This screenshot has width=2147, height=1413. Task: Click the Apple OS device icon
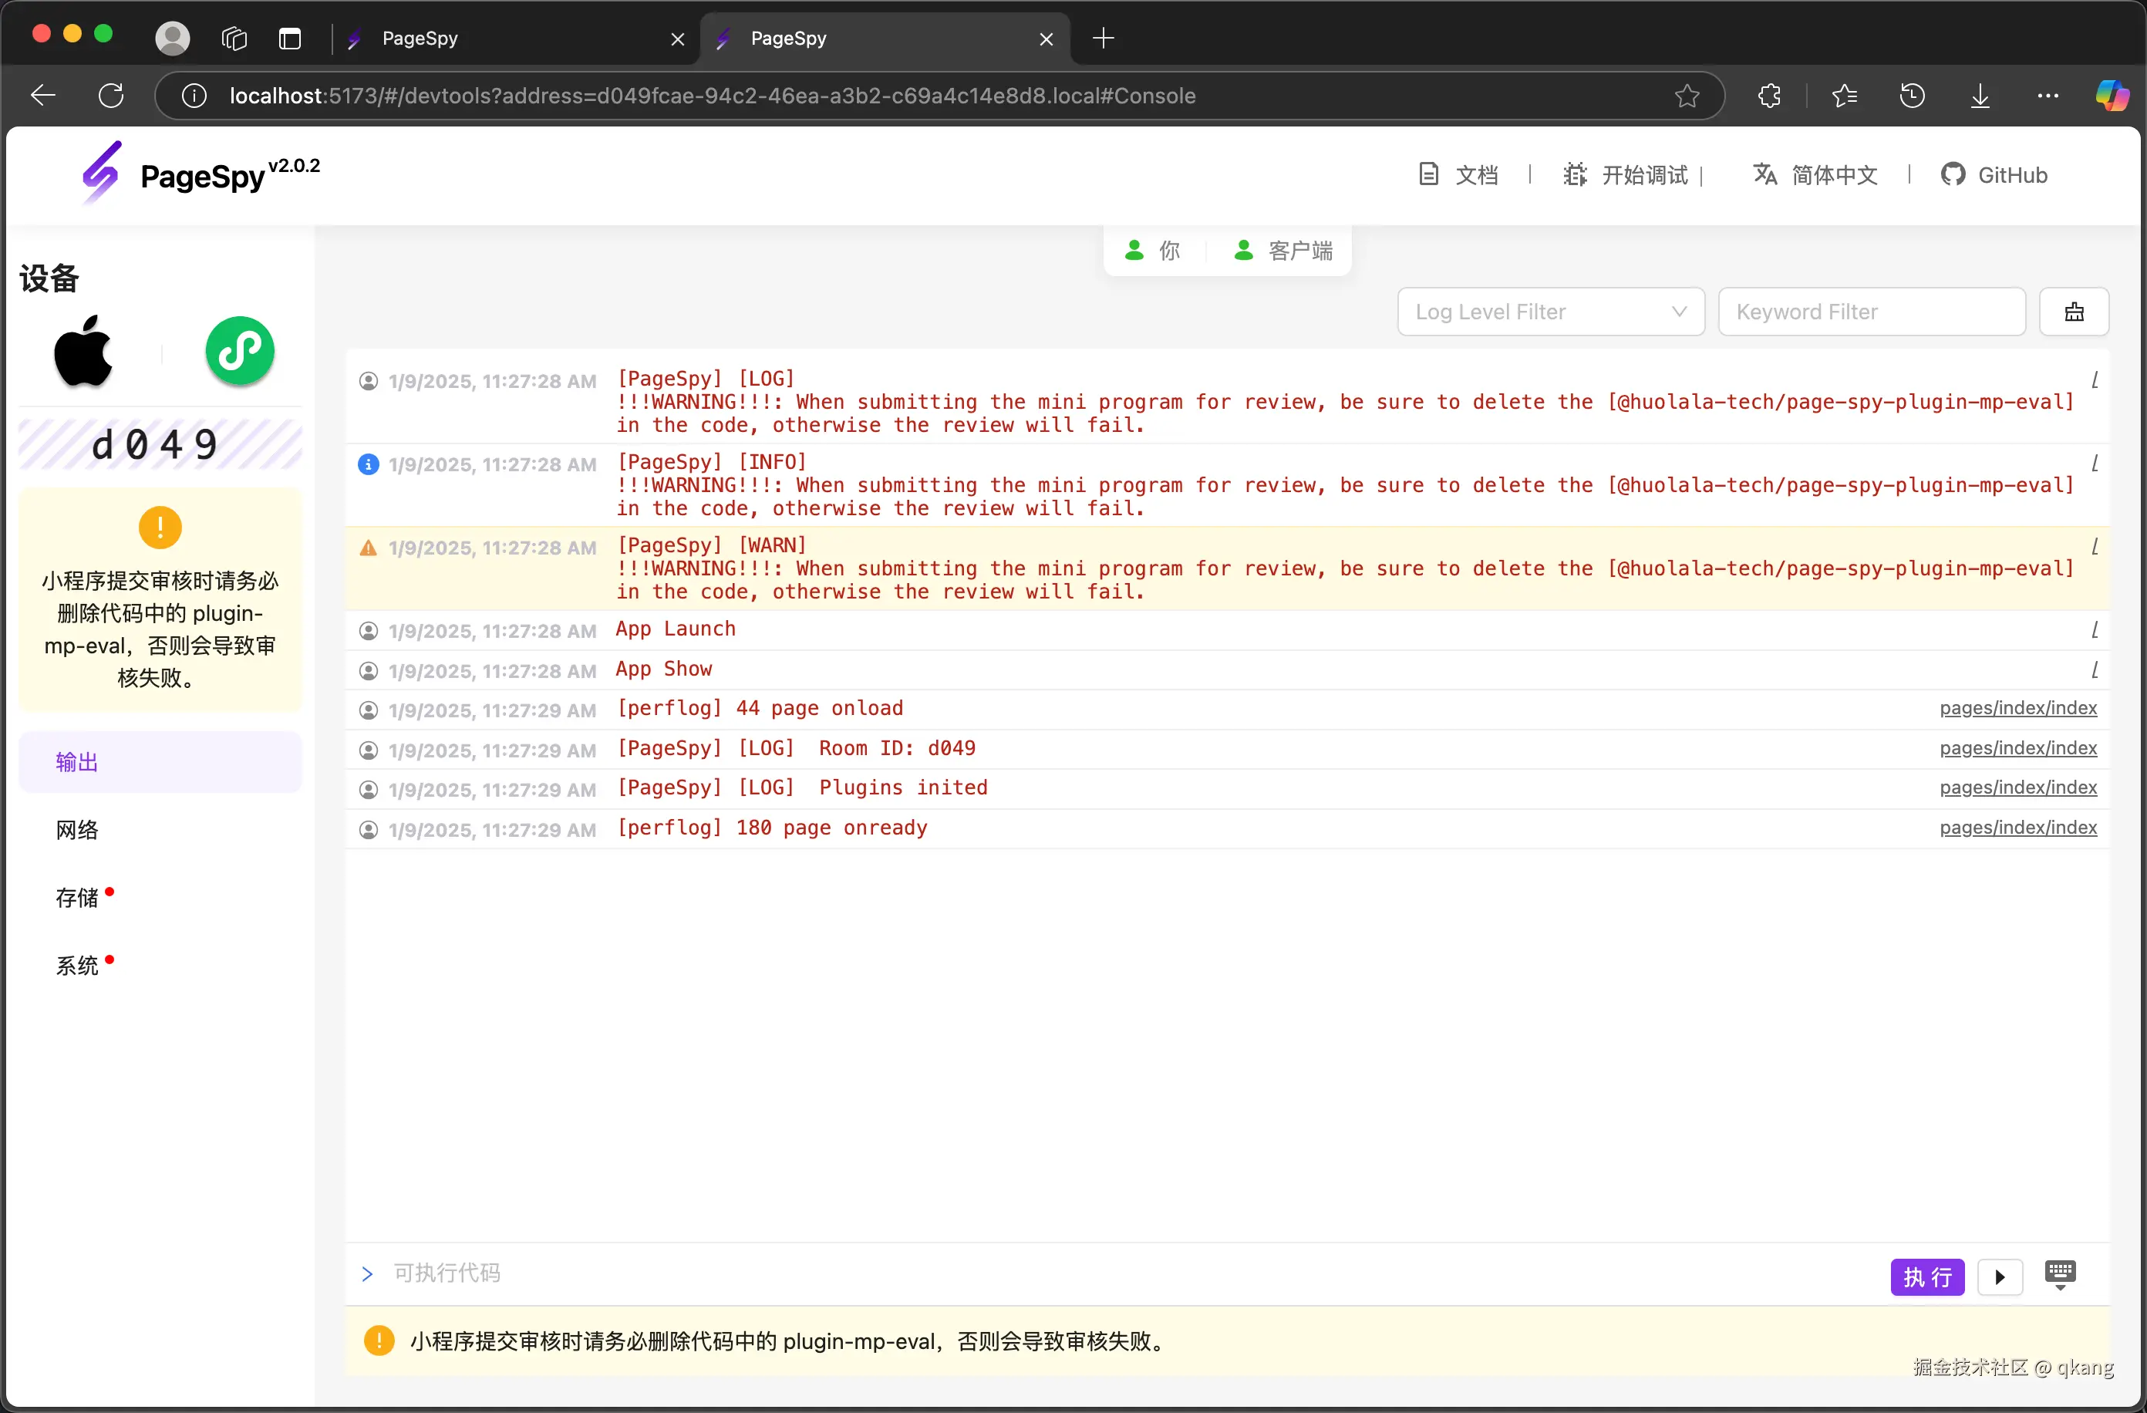83,351
